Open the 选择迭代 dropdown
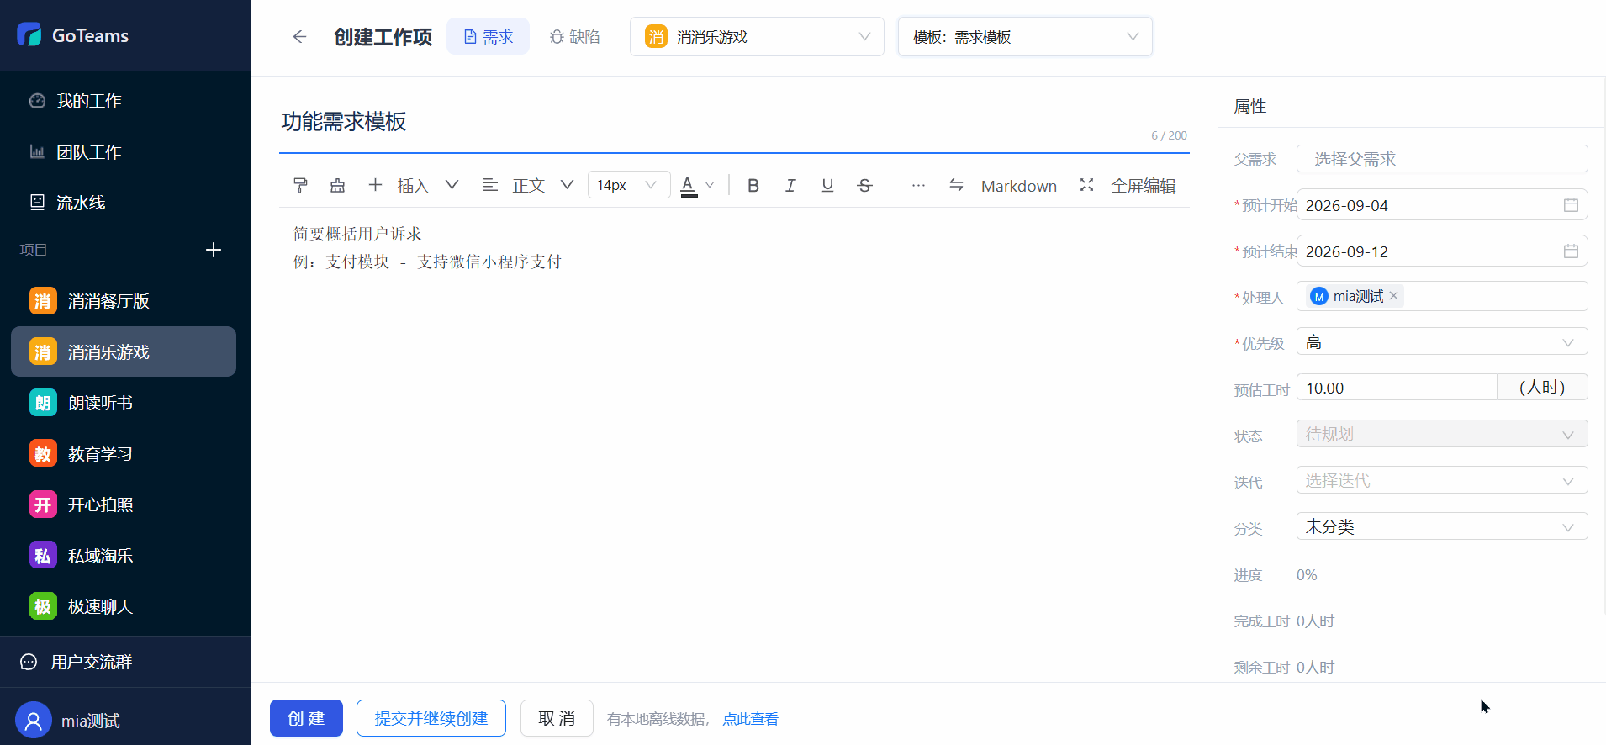The image size is (1606, 745). [1442, 480]
